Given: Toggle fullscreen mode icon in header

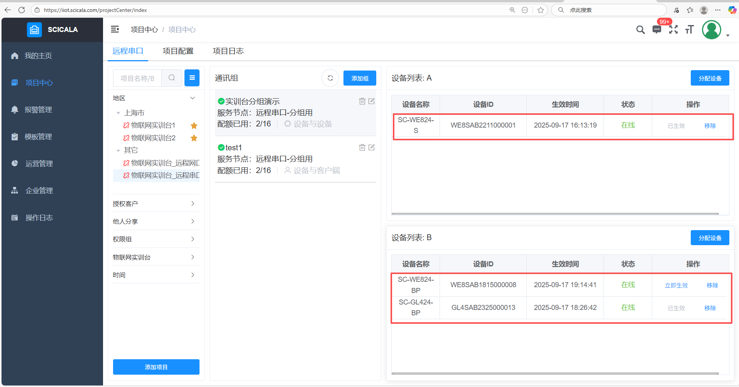Looking at the screenshot, I should [x=673, y=30].
